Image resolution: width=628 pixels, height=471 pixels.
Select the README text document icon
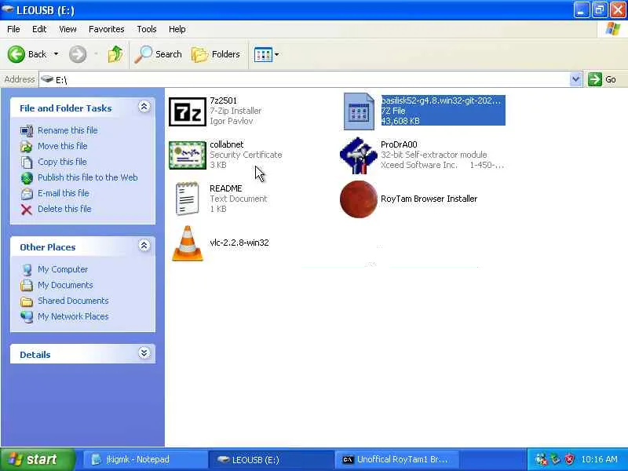[187, 199]
